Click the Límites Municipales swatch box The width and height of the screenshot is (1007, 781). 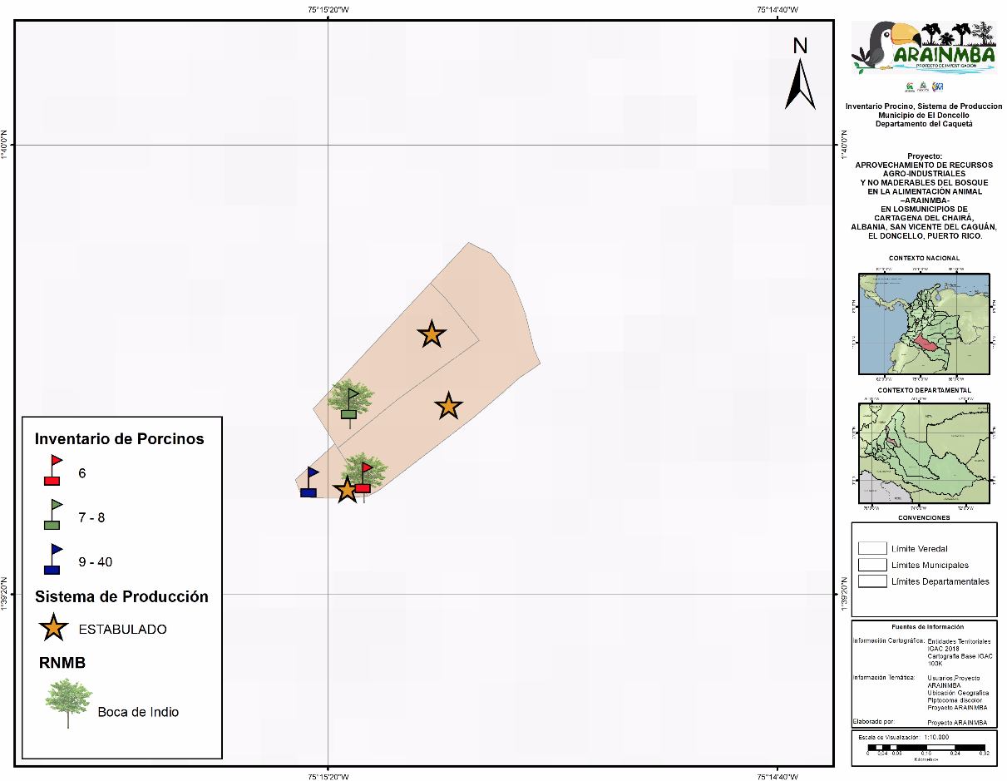coord(872,565)
